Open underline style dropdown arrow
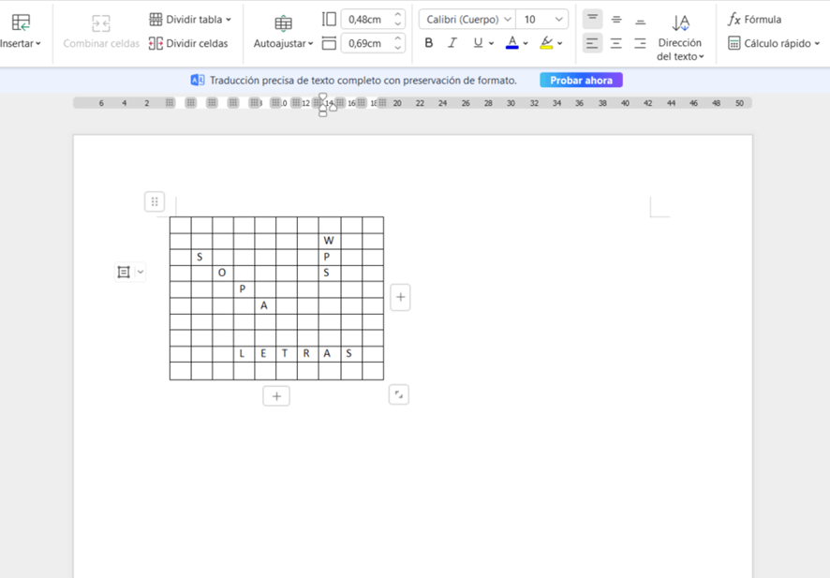Image resolution: width=830 pixels, height=578 pixels. 491,43
